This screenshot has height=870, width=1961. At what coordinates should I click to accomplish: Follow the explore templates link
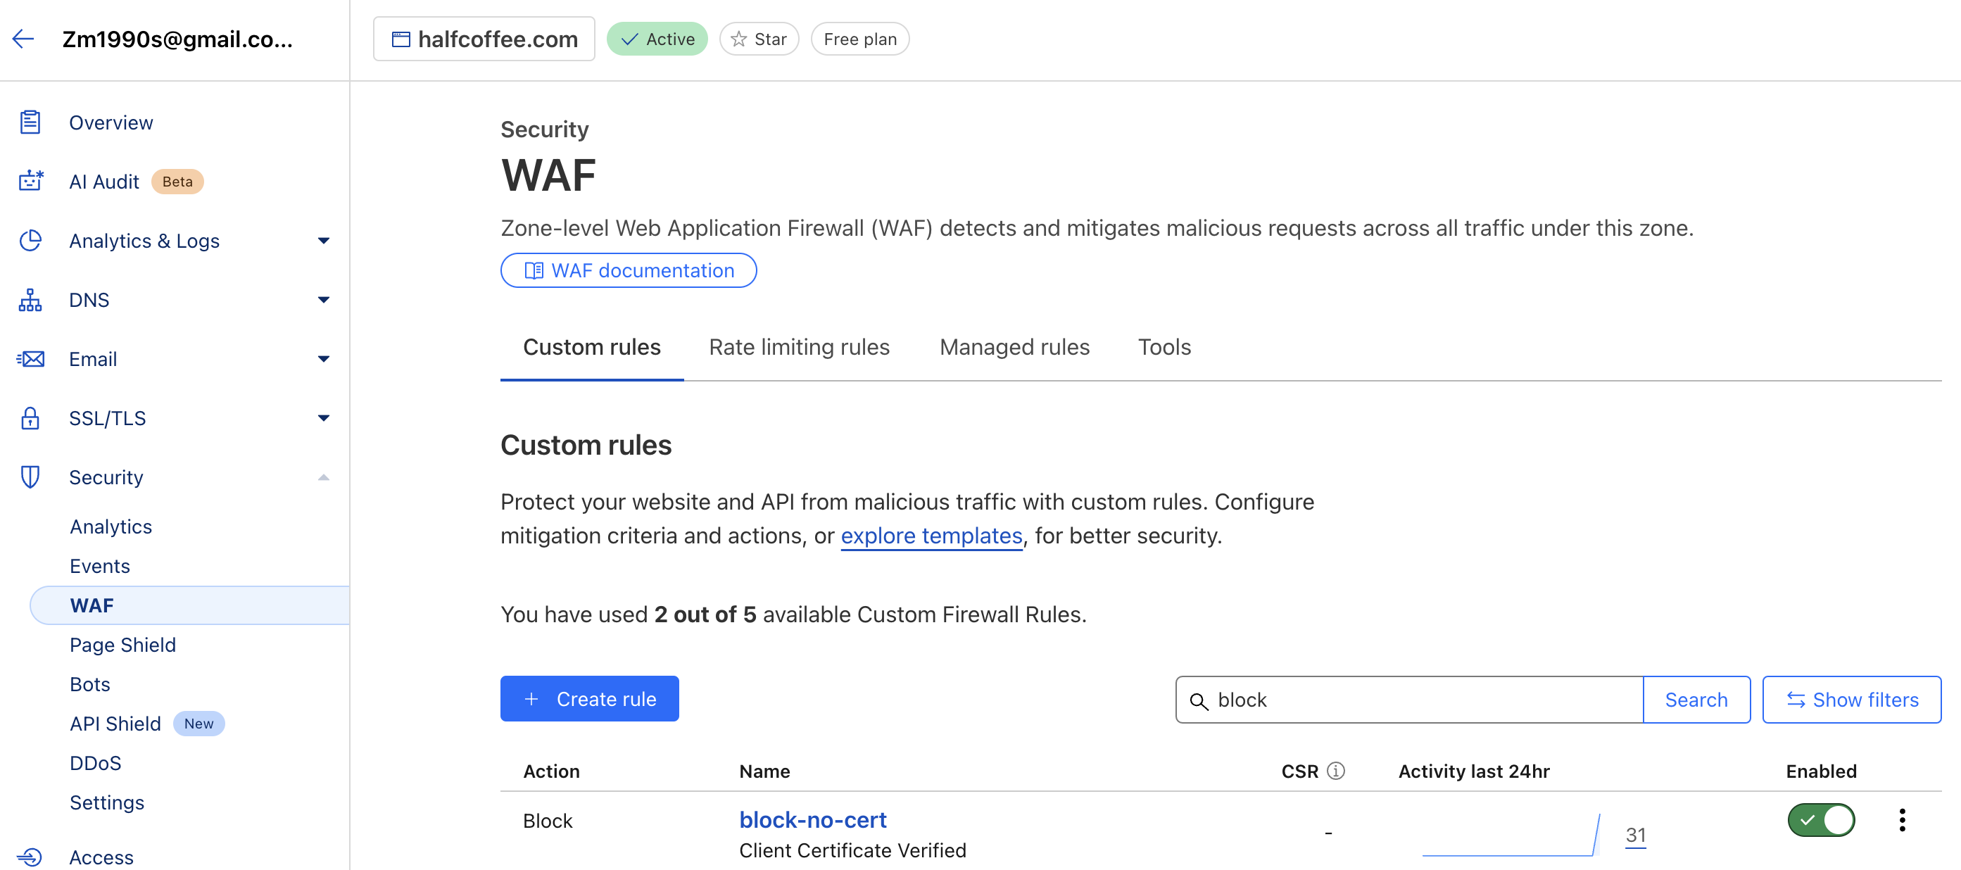[x=931, y=536]
